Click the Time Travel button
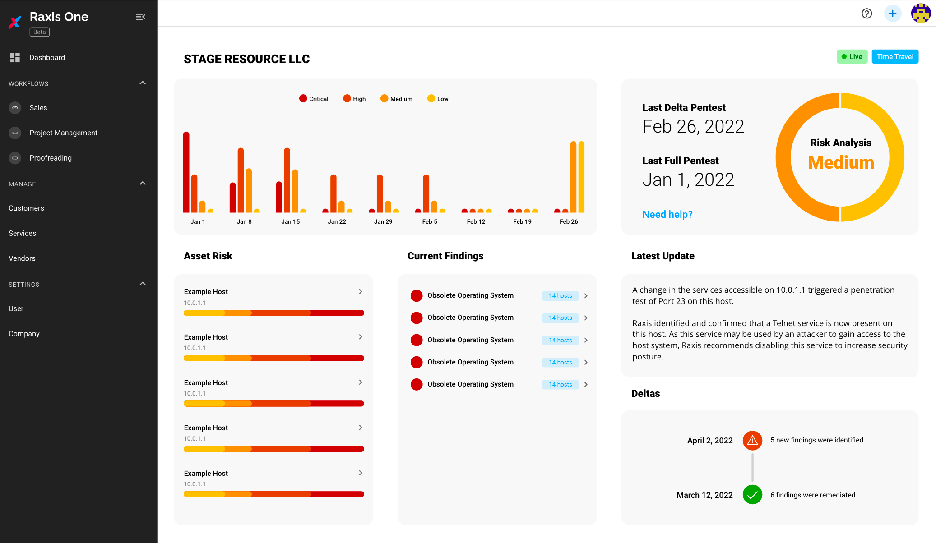This screenshot has width=936, height=543. [894, 57]
